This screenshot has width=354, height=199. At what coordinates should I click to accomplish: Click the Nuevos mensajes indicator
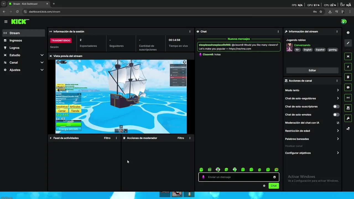(239, 39)
